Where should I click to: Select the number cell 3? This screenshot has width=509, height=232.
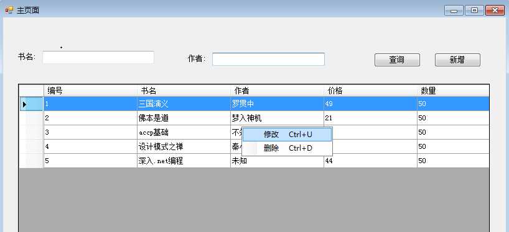click(90, 132)
